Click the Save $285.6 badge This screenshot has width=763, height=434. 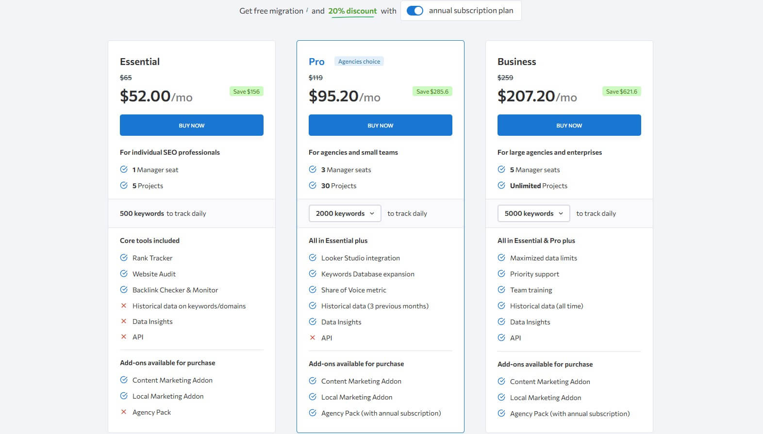(432, 92)
